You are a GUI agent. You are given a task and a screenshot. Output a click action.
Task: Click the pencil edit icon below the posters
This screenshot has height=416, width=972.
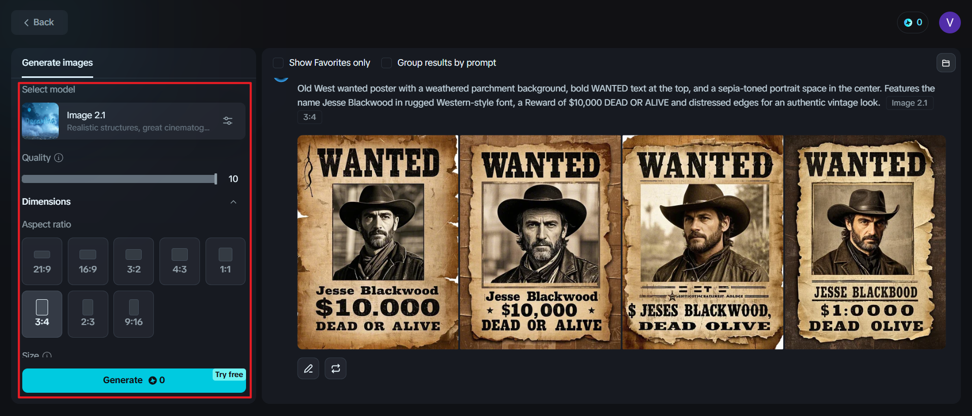pos(308,368)
